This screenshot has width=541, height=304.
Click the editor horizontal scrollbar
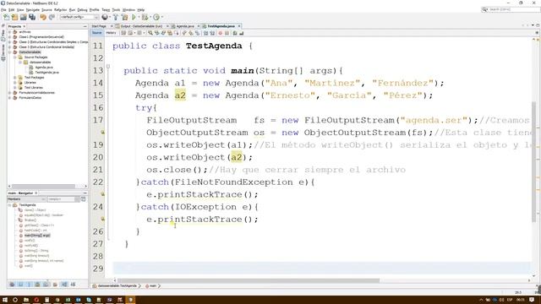249,280
